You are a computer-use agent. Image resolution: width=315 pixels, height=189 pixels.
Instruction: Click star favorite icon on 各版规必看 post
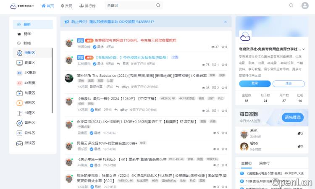223,65
